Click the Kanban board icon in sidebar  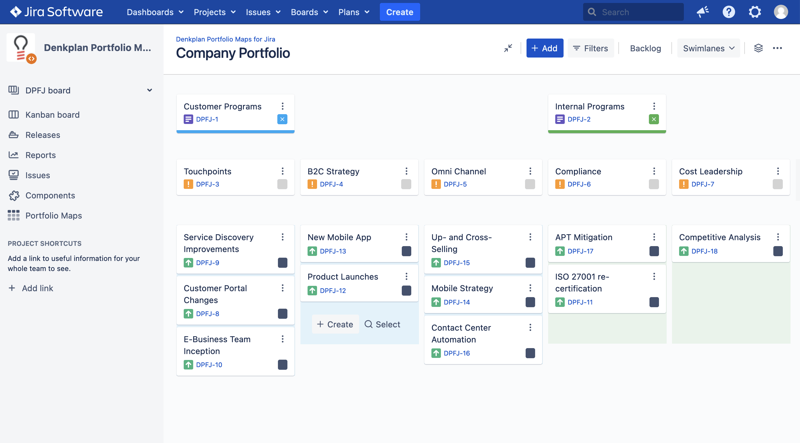point(14,114)
